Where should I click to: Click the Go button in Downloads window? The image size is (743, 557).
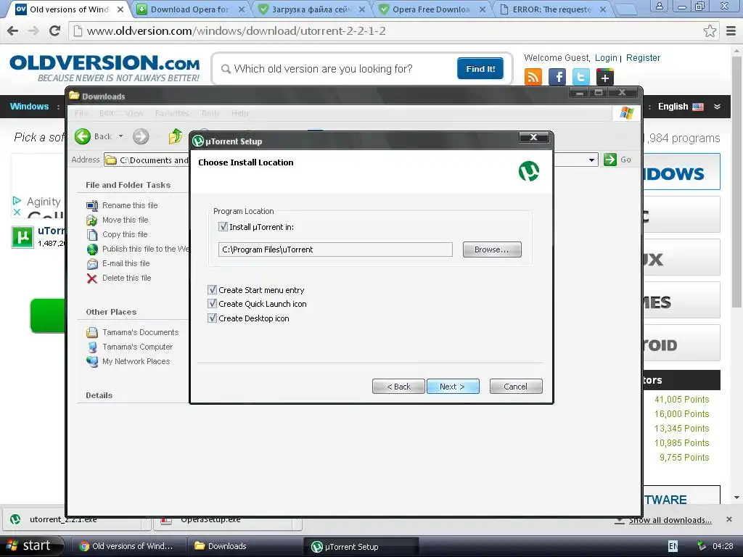pyautogui.click(x=617, y=160)
